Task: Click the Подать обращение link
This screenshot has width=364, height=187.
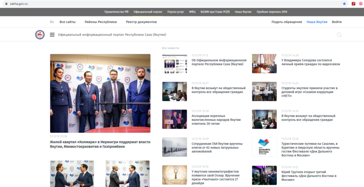Action: click(286, 22)
